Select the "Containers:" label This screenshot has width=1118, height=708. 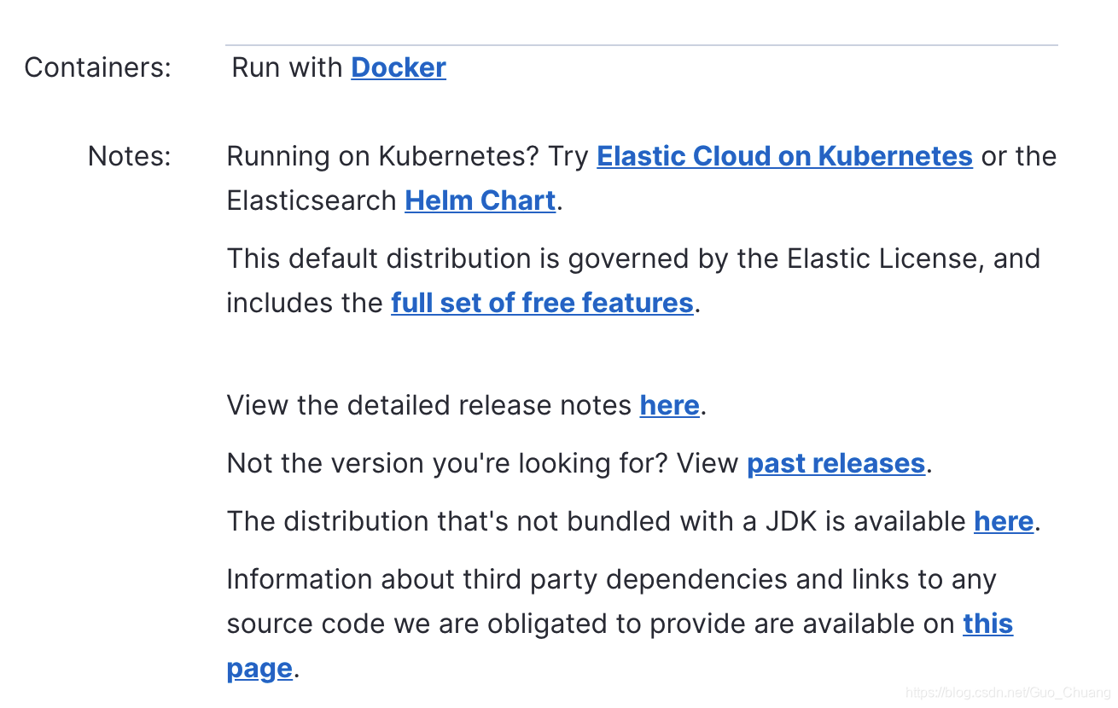[x=97, y=67]
